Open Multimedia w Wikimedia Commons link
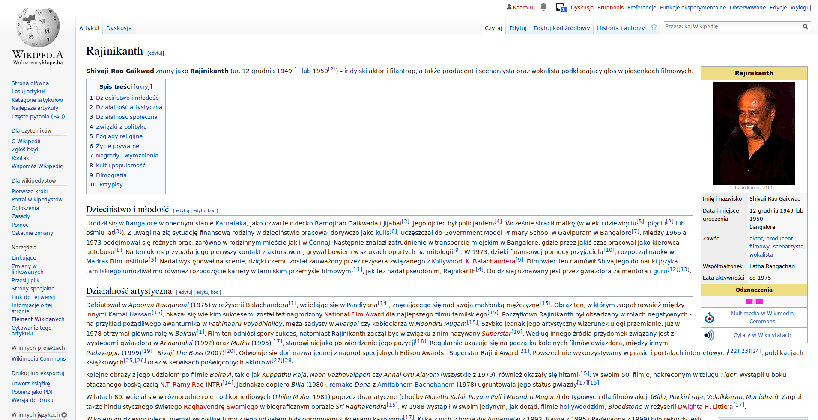818x420 pixels. click(762, 317)
